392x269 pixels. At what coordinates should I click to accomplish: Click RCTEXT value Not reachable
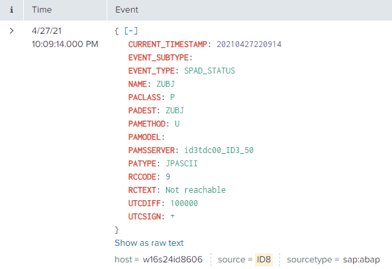click(195, 190)
